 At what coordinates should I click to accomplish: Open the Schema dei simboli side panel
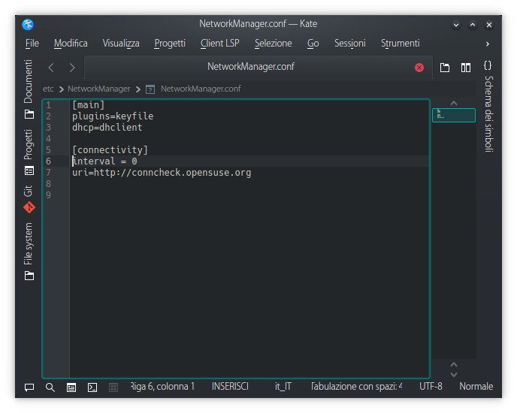(488, 106)
